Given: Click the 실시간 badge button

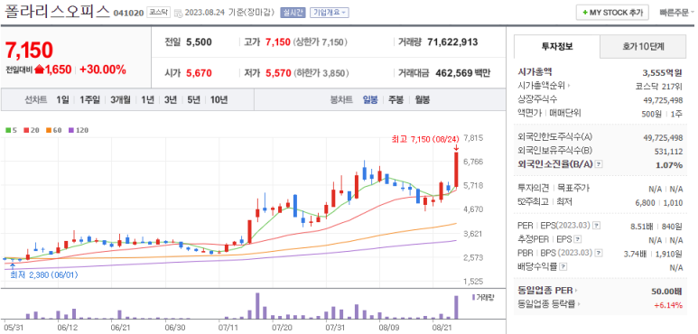Looking at the screenshot, I should point(293,13).
